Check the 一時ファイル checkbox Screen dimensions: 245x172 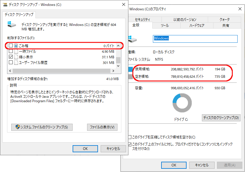(11, 51)
